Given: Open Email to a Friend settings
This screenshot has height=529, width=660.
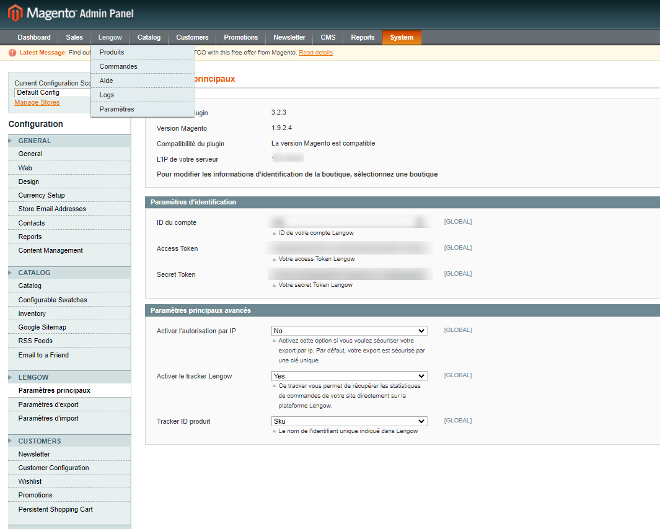Looking at the screenshot, I should (69, 355).
